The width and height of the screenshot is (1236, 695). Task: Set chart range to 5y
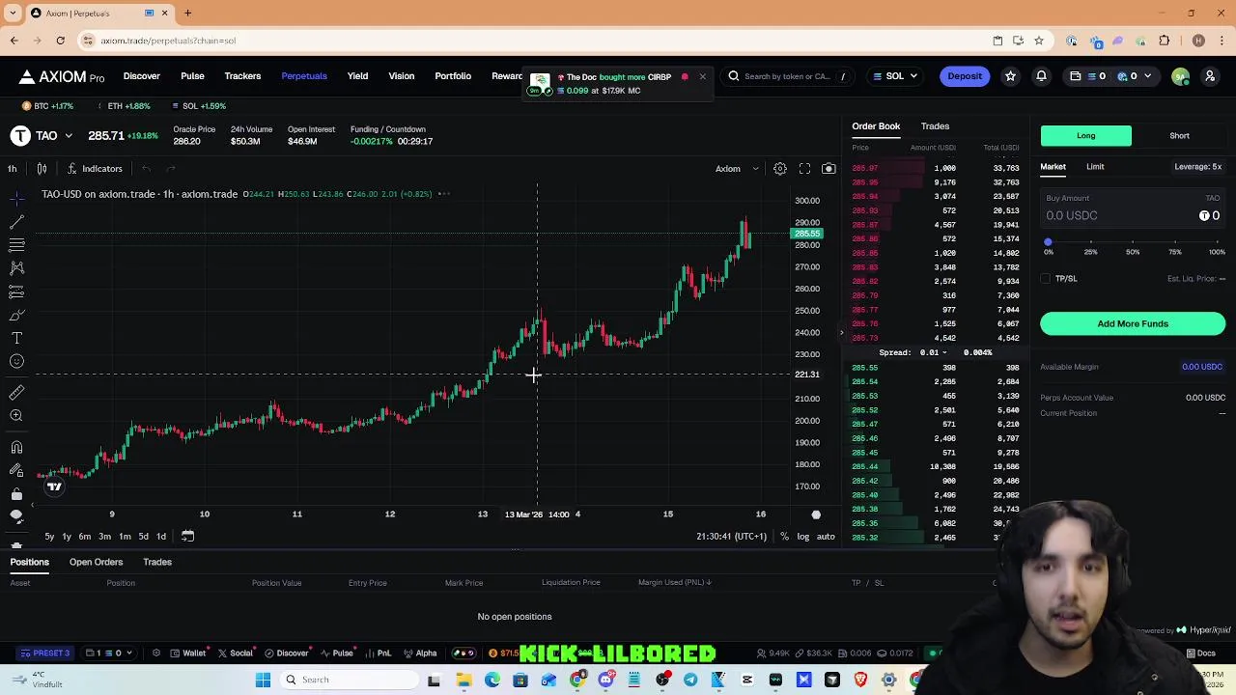49,537
